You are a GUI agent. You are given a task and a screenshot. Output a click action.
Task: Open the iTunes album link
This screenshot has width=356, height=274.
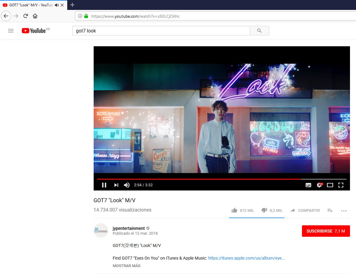pyautogui.click(x=246, y=258)
